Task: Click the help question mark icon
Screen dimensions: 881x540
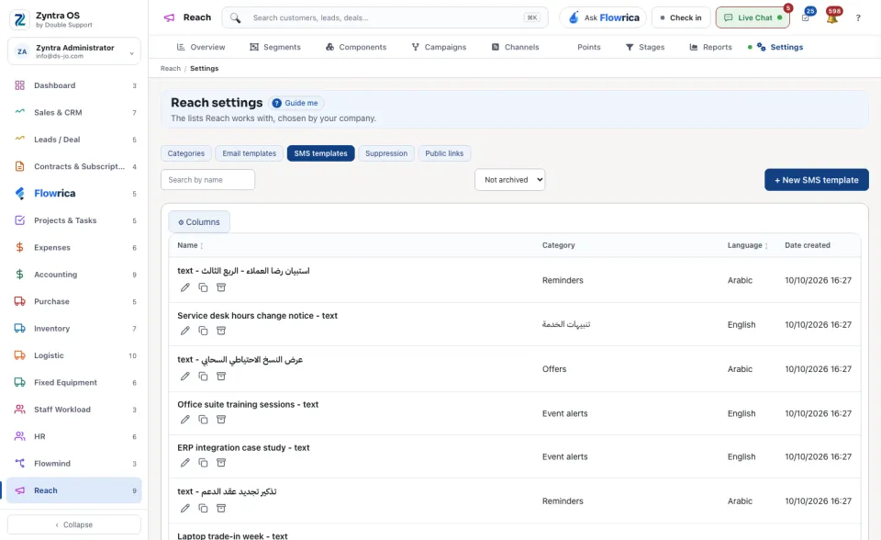Action: [x=858, y=18]
